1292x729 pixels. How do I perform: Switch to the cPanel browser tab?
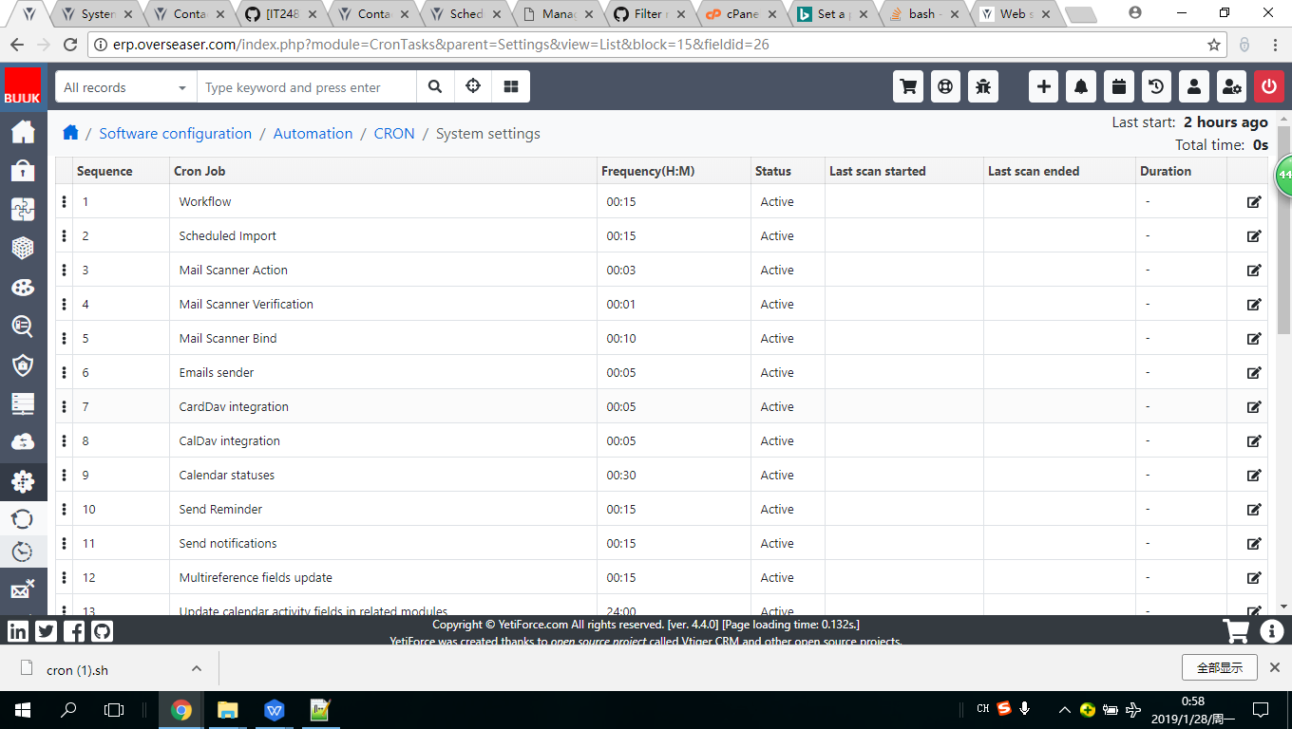click(744, 14)
